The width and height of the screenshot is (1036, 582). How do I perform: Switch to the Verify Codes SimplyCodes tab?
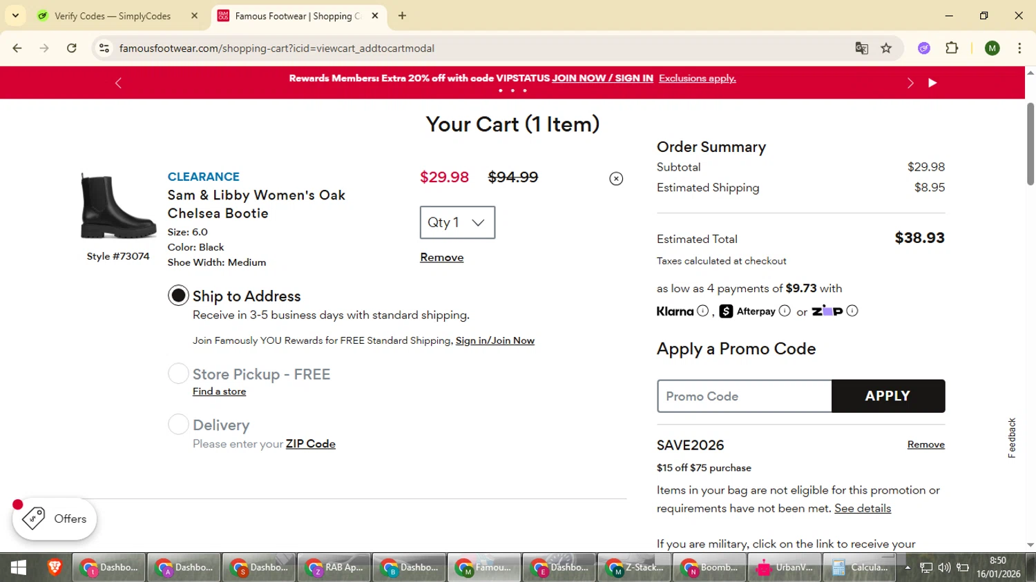113,16
